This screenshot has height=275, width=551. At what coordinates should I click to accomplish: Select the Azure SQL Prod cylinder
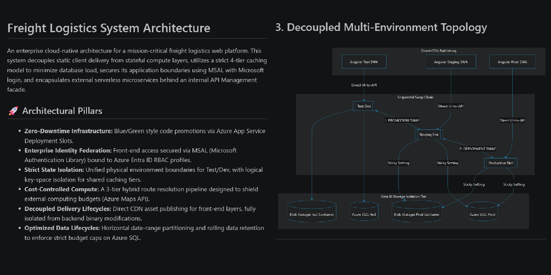pyautogui.click(x=482, y=211)
